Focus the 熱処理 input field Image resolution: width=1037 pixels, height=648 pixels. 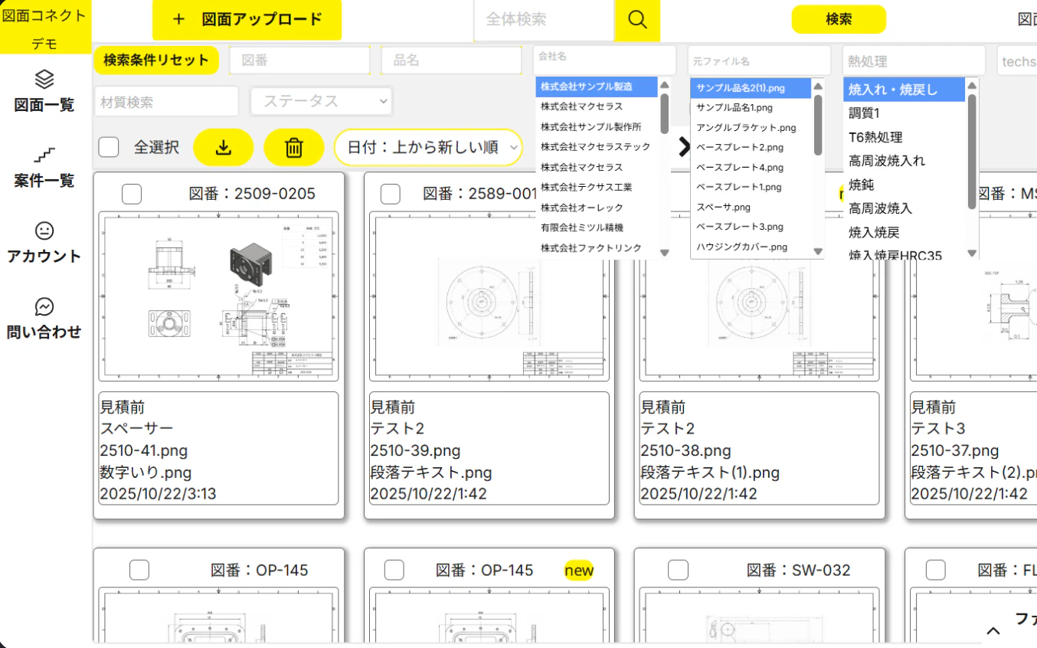click(913, 61)
